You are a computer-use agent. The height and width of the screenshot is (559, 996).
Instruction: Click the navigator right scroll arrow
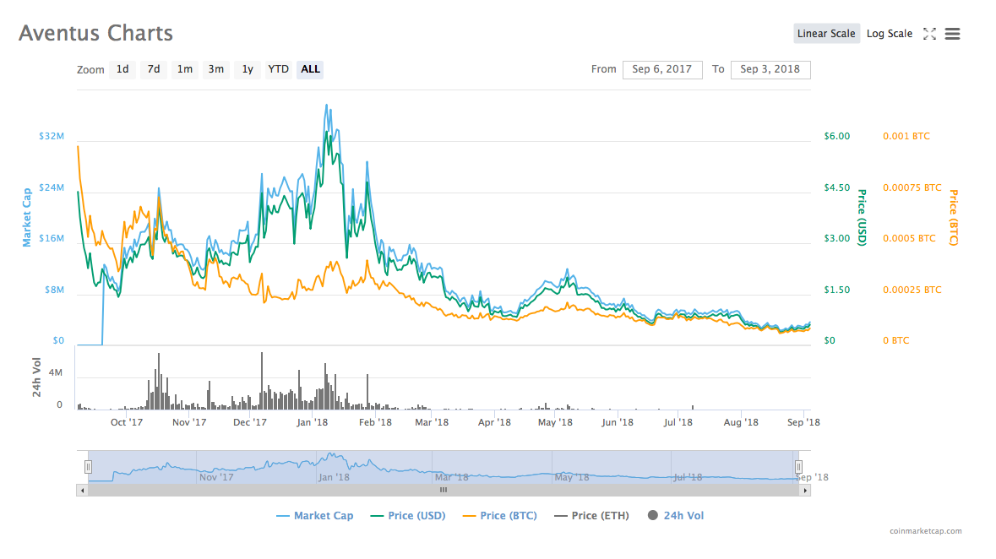click(805, 491)
